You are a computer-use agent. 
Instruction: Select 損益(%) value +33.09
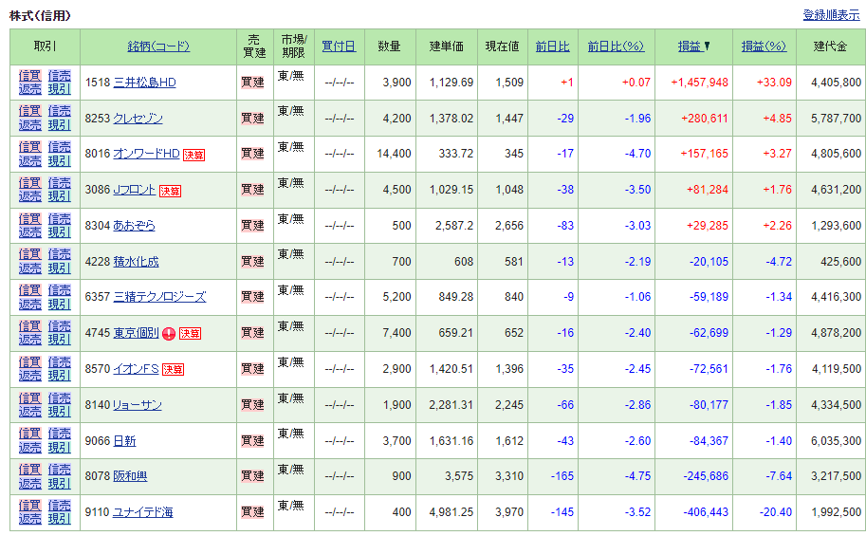[774, 83]
